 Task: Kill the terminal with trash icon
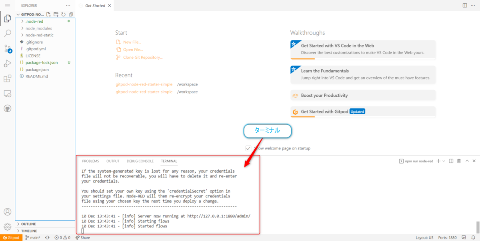459,161
